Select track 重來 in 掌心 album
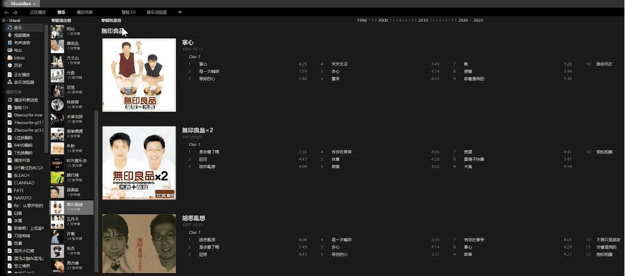Screen dimensions: 625x276 pyautogui.click(x=336, y=79)
